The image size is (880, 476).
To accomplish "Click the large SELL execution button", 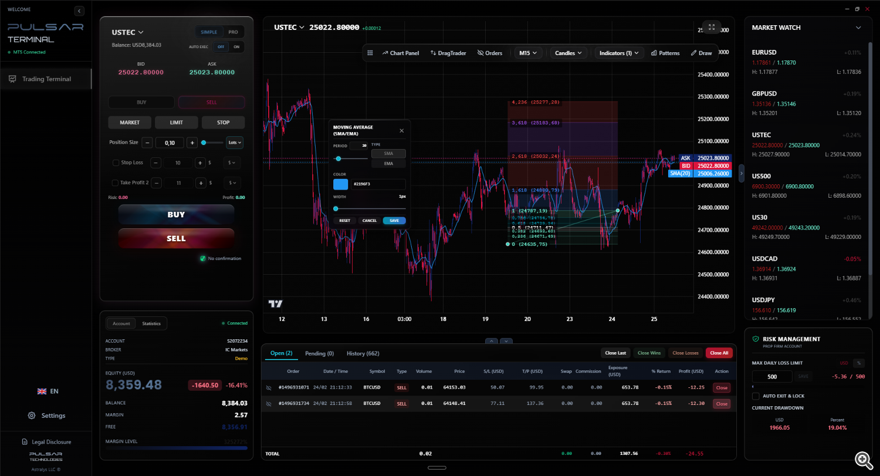I will (x=176, y=238).
